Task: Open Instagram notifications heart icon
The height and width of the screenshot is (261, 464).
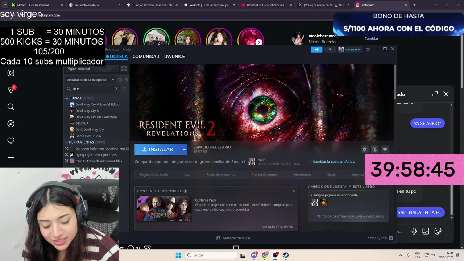Action: point(11,141)
